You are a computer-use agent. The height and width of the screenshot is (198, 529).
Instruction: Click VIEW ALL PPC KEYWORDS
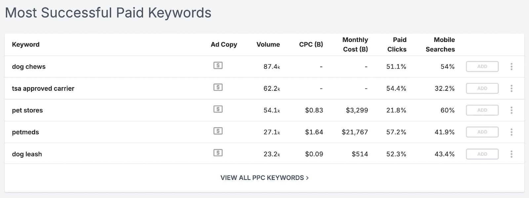tap(264, 178)
